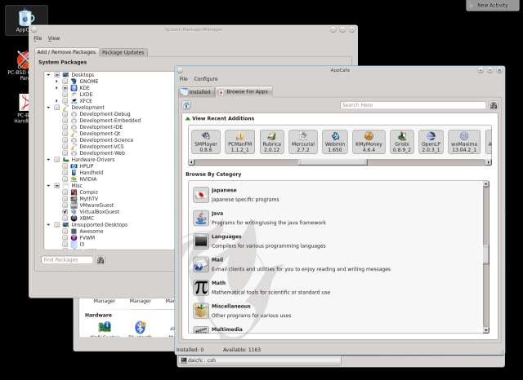
Task: Open AppCafe desktop shortcut icon
Action: coord(26,20)
